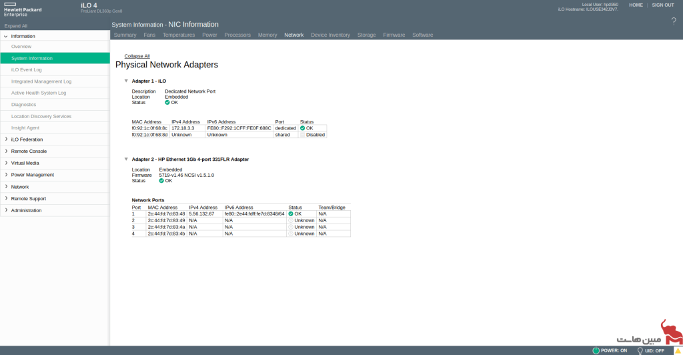Open iLO Event Log
This screenshot has width=683, height=355.
(27, 69)
